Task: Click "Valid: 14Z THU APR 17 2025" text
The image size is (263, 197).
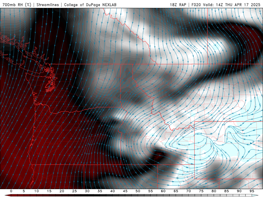Action: [232, 5]
